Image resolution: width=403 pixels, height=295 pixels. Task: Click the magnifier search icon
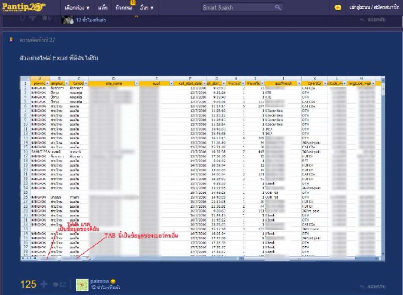[278, 7]
